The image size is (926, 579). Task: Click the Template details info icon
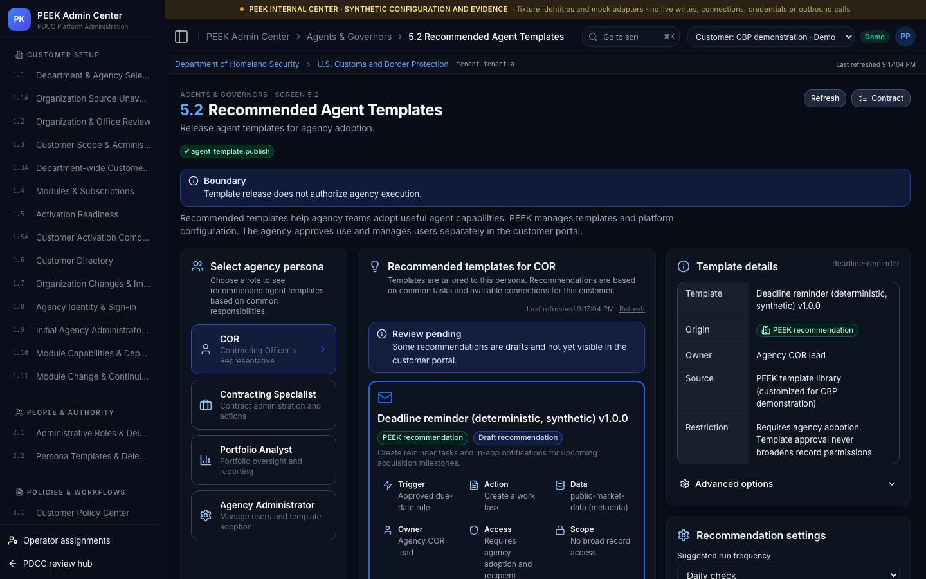[x=684, y=266]
